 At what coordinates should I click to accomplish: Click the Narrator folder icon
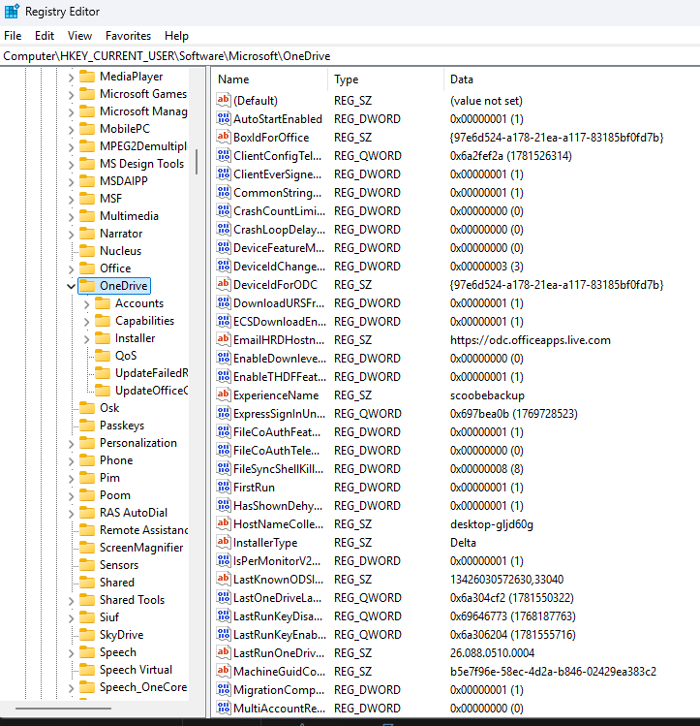click(87, 234)
